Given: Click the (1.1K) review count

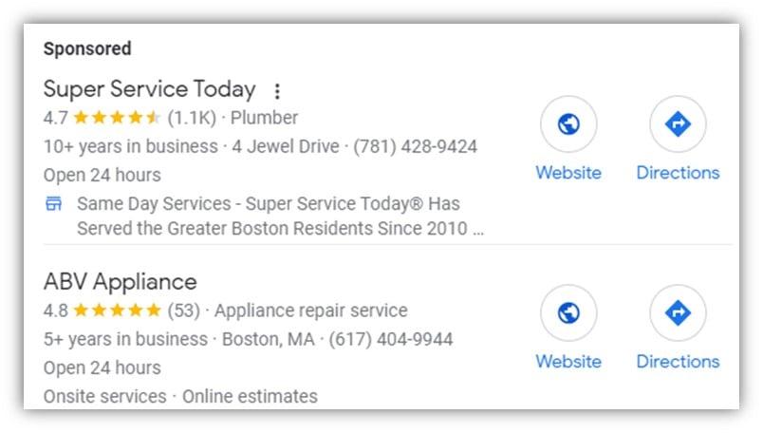Looking at the screenshot, I should (x=192, y=119).
